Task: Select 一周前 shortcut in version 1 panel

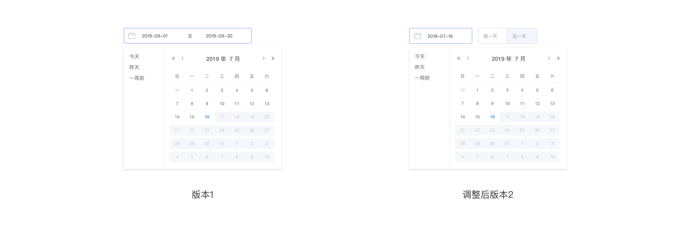Action: coord(137,78)
